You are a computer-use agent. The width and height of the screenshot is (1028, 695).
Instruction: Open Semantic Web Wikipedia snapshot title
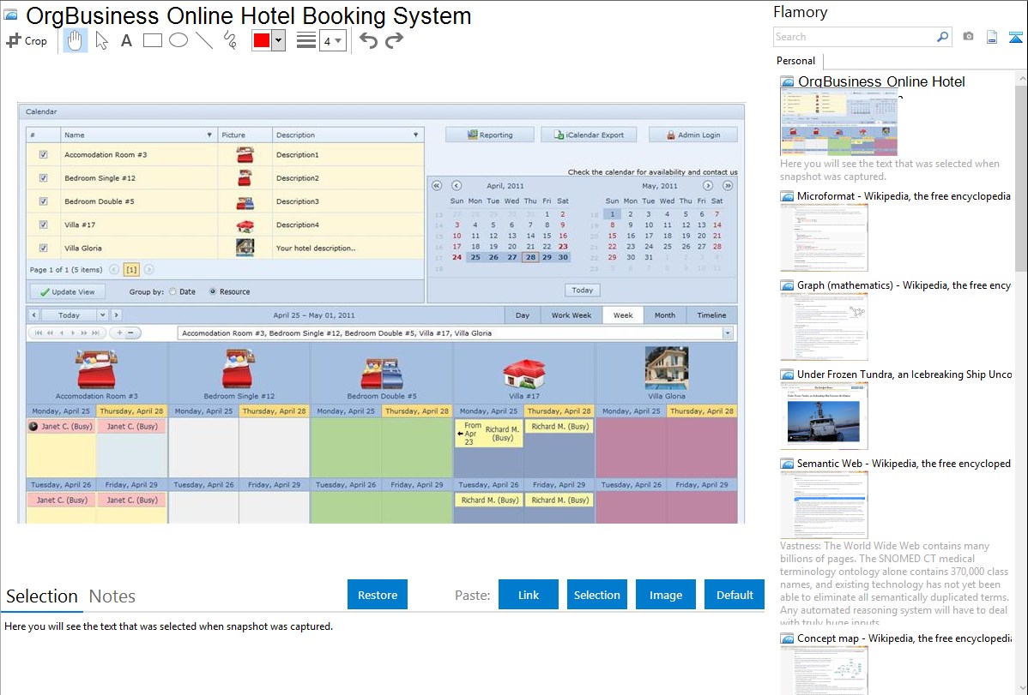(x=904, y=464)
